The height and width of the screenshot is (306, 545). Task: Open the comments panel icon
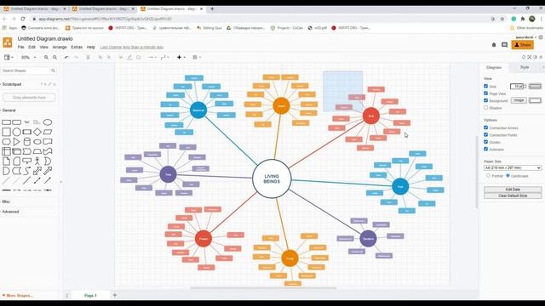point(504,45)
